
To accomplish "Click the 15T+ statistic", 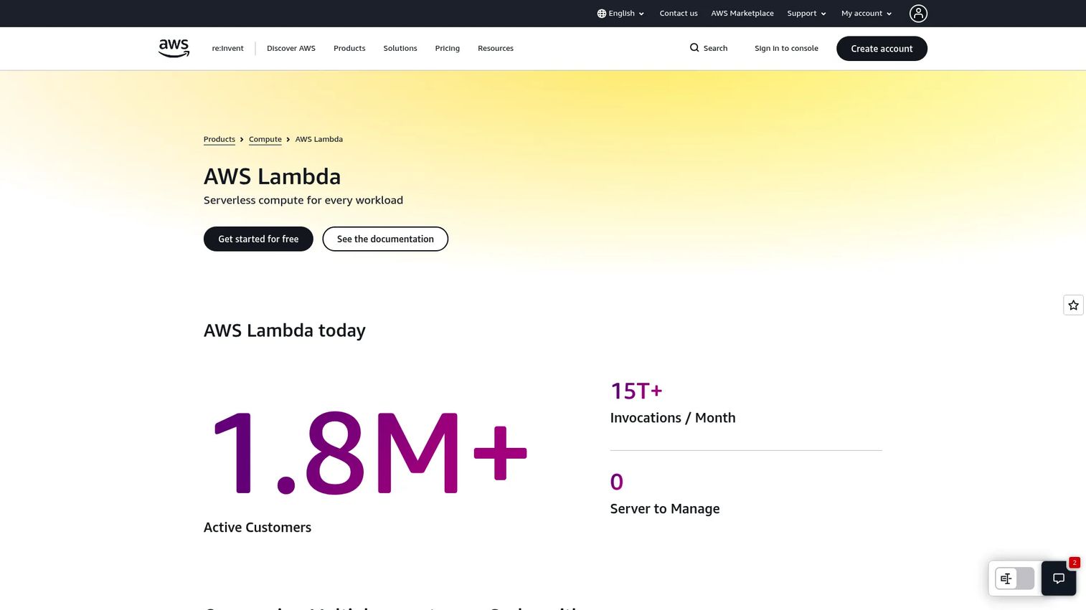I will click(636, 391).
